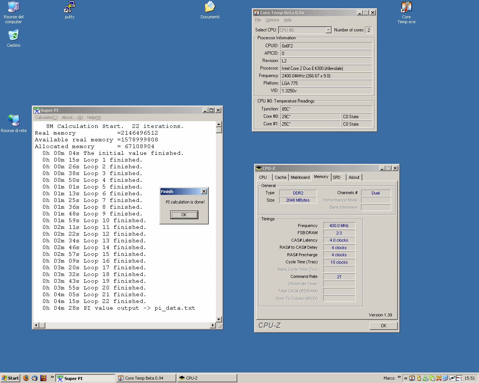Click the Super PI window title icon
Viewport: 479px width, 383px height.
click(x=37, y=110)
